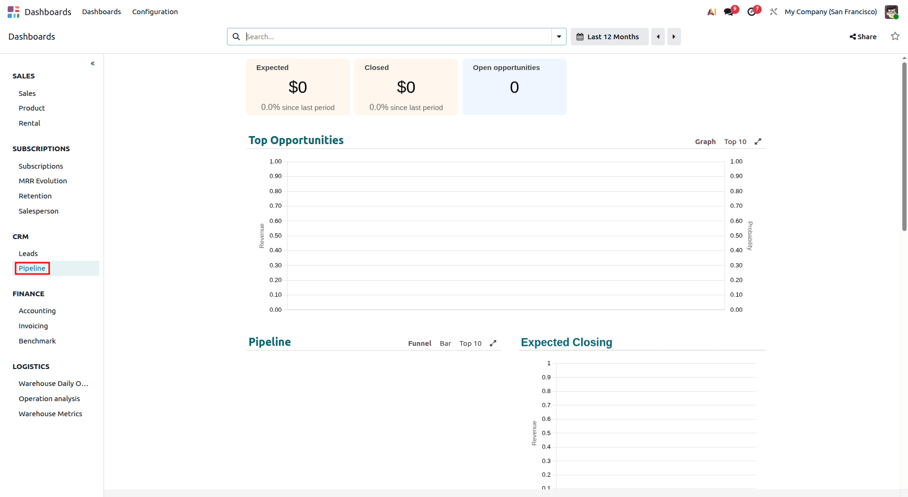908x497 pixels.
Task: Click the Expected Closing heading
Action: [x=567, y=342]
